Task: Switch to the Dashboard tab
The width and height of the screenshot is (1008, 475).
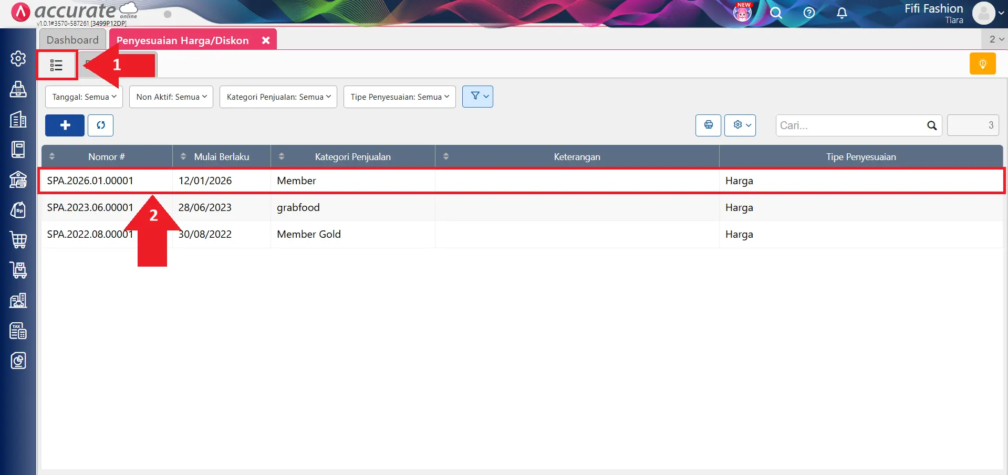Action: [x=72, y=40]
